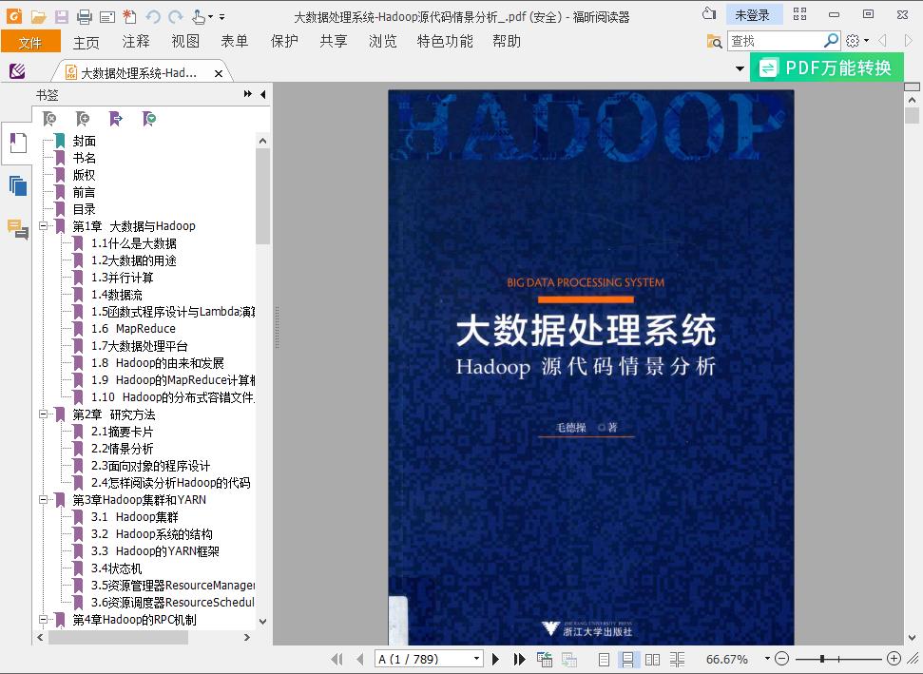Click the Foxit logo icon in title bar
This screenshot has width=923, height=674.
tap(14, 16)
